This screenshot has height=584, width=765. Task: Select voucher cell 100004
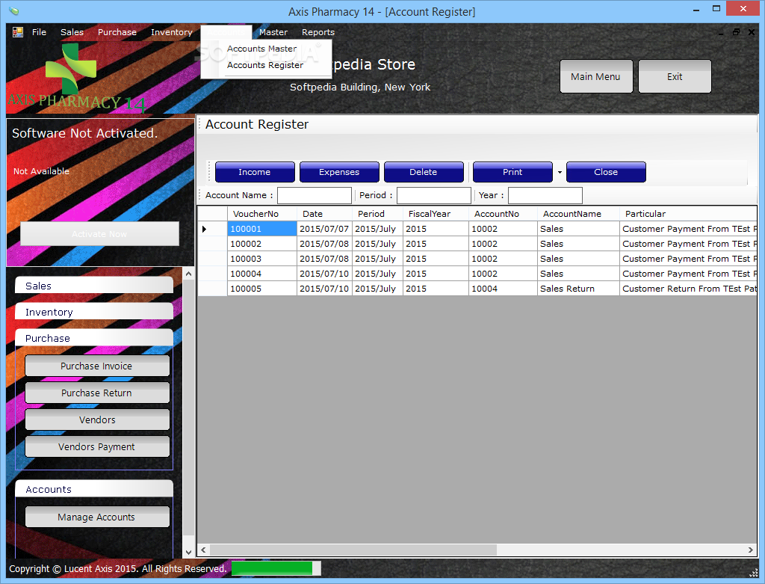tap(262, 274)
